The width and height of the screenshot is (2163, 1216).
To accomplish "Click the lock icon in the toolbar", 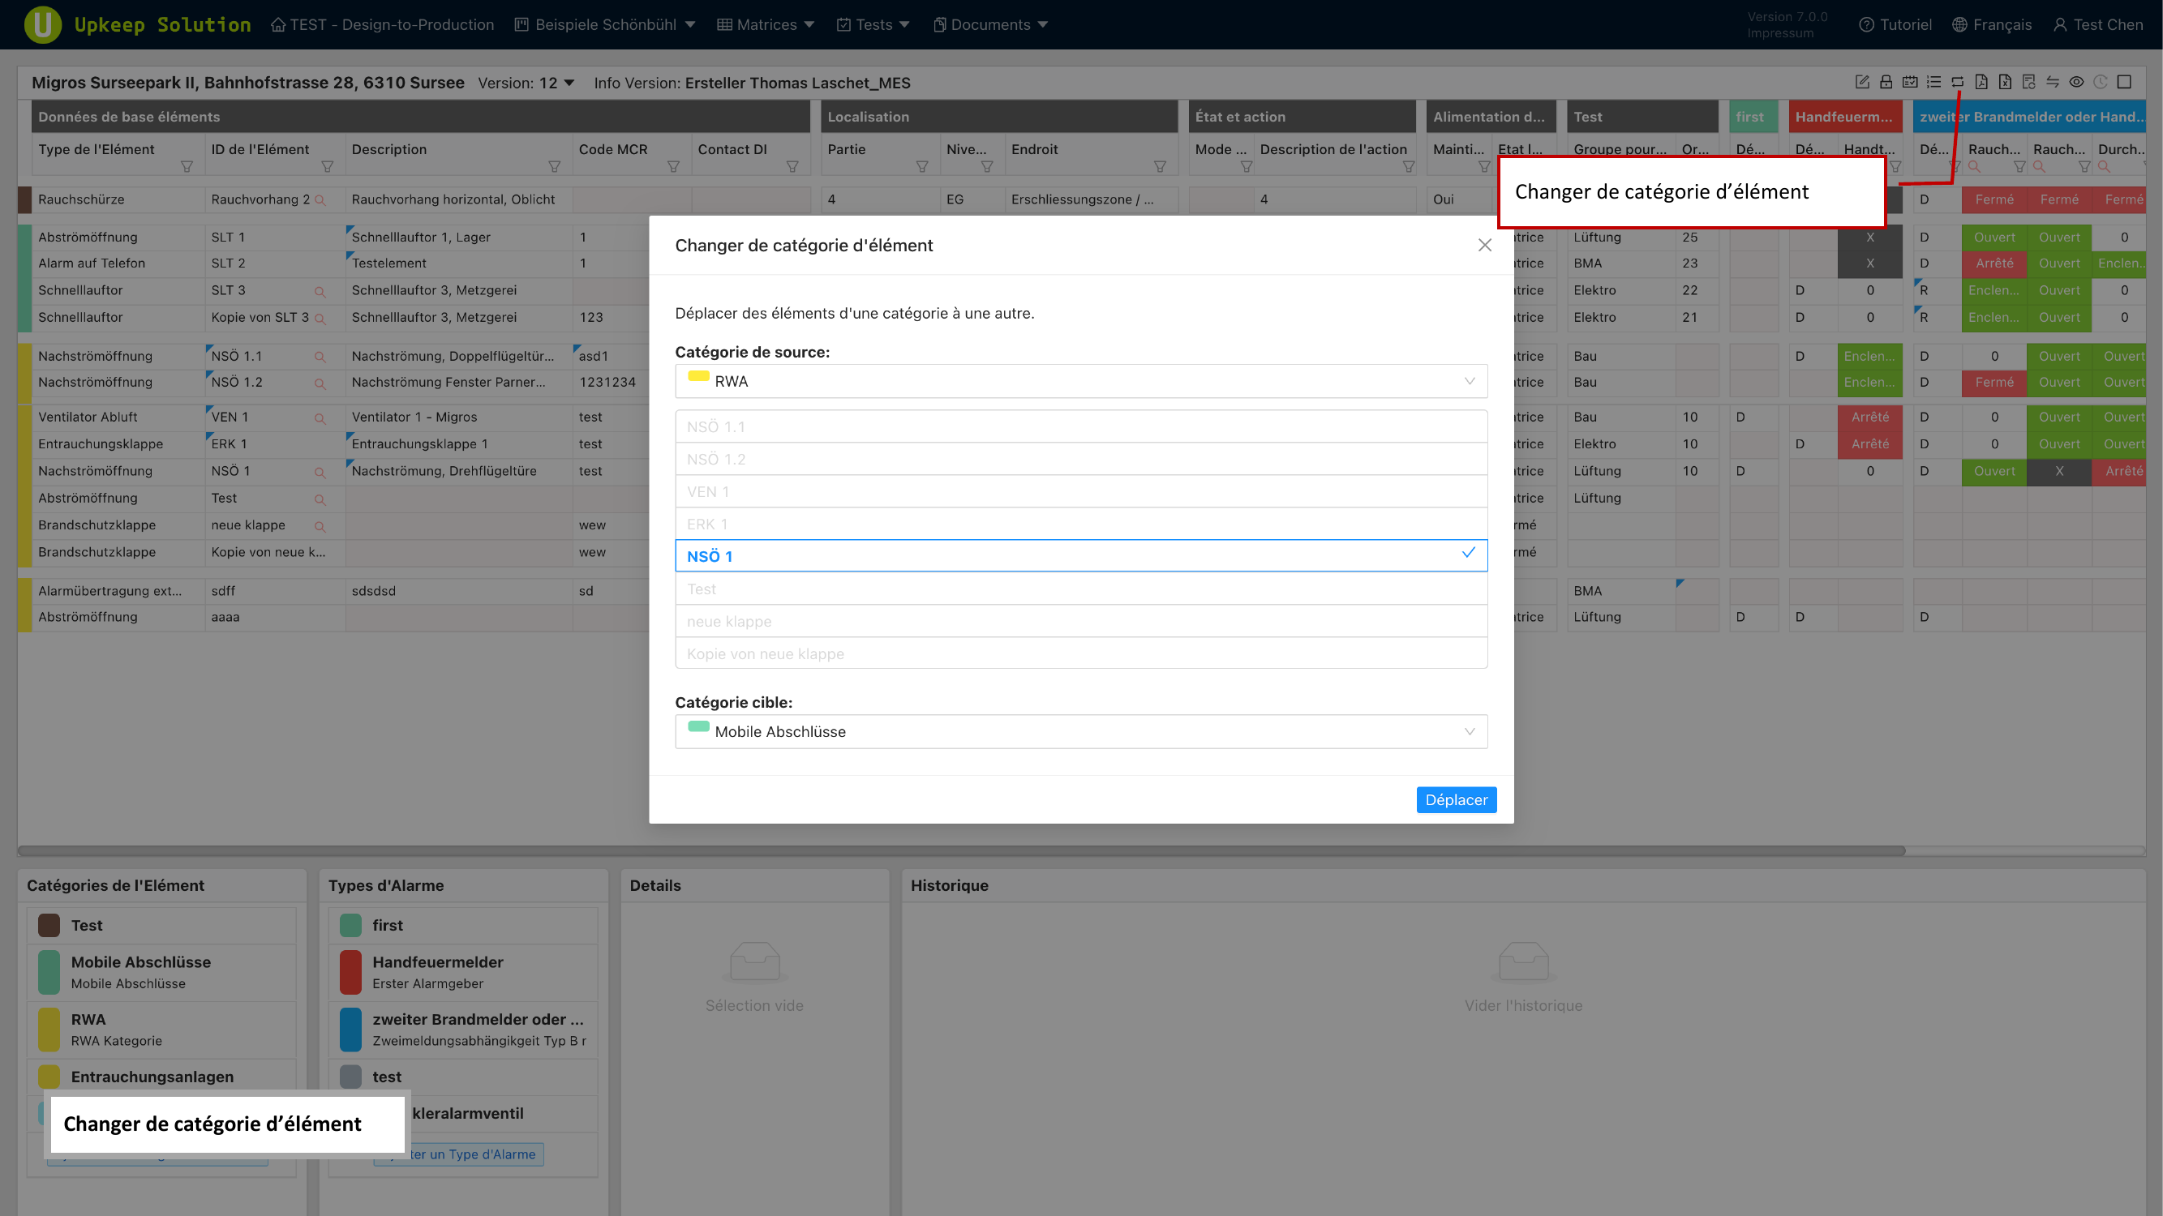I will (x=1886, y=81).
